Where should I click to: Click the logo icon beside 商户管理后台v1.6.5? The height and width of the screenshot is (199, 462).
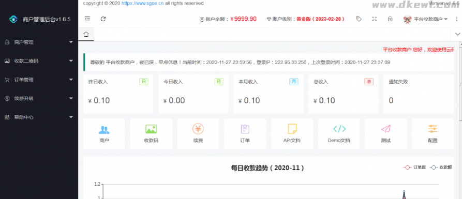[13, 20]
